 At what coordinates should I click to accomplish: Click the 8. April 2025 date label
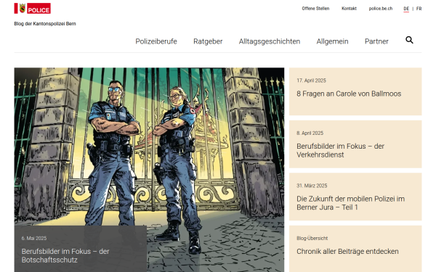click(310, 133)
